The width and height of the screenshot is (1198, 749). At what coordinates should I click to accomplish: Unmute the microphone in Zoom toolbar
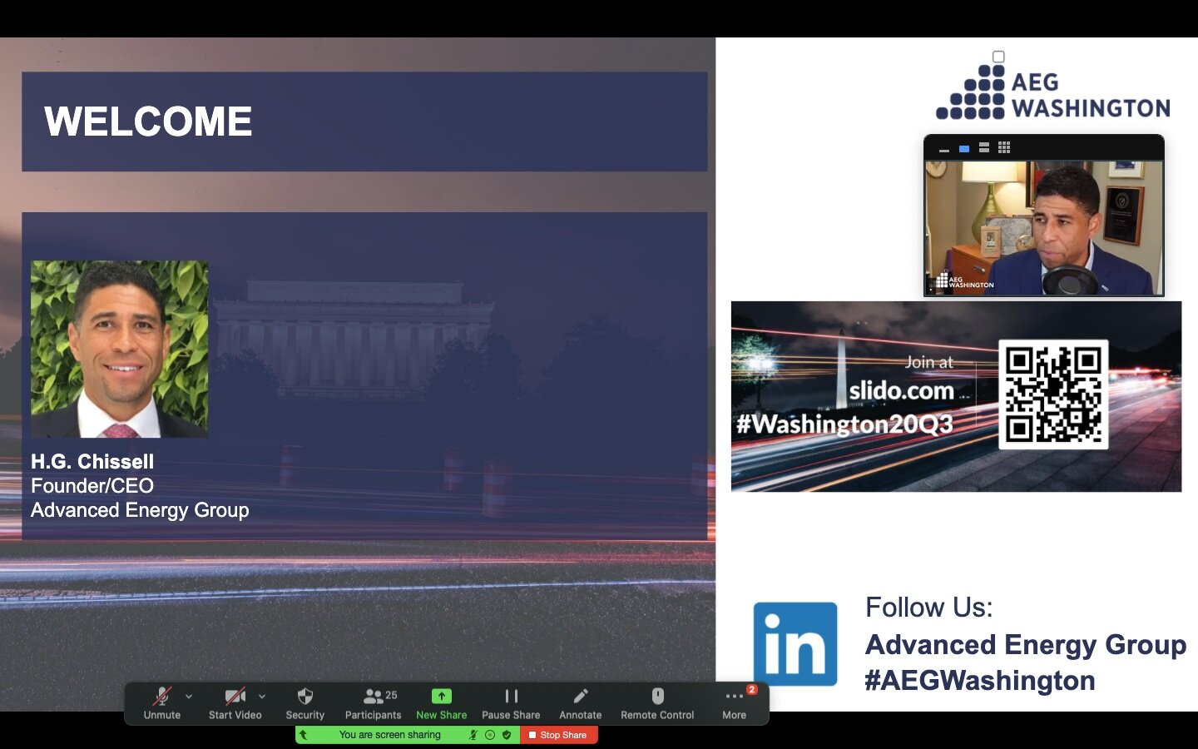point(162,703)
